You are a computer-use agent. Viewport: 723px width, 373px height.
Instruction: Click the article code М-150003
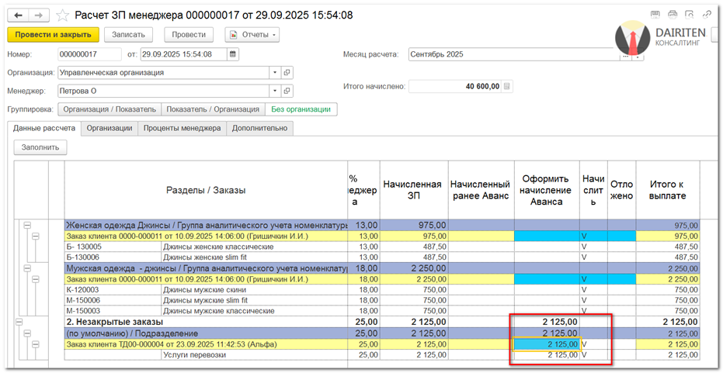pyautogui.click(x=84, y=311)
